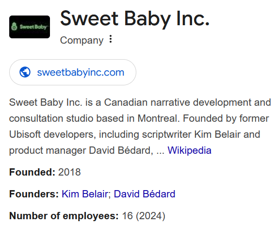This screenshot has height=226, width=277.
Task: Click the 2018 founding year value
Action: coord(69,172)
